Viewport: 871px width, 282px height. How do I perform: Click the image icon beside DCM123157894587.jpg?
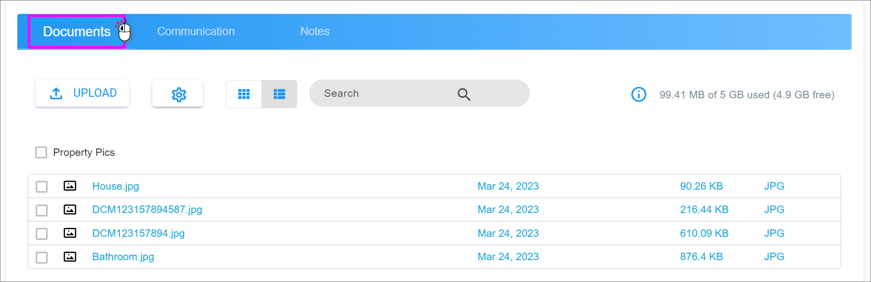point(70,210)
